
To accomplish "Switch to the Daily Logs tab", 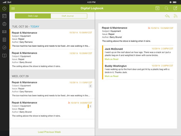I will (33, 16).
